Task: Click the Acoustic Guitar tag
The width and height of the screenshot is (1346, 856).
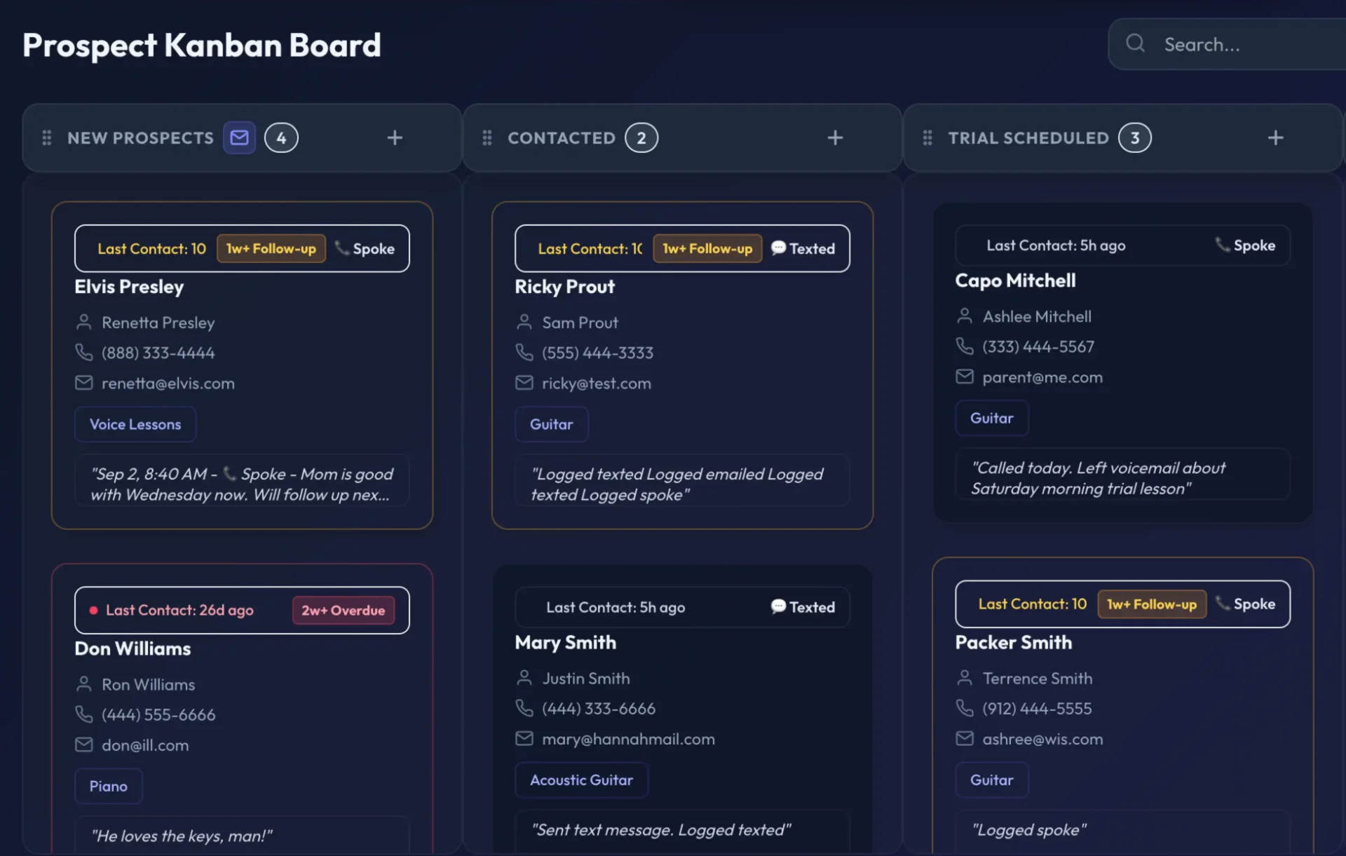Action: [x=582, y=780]
